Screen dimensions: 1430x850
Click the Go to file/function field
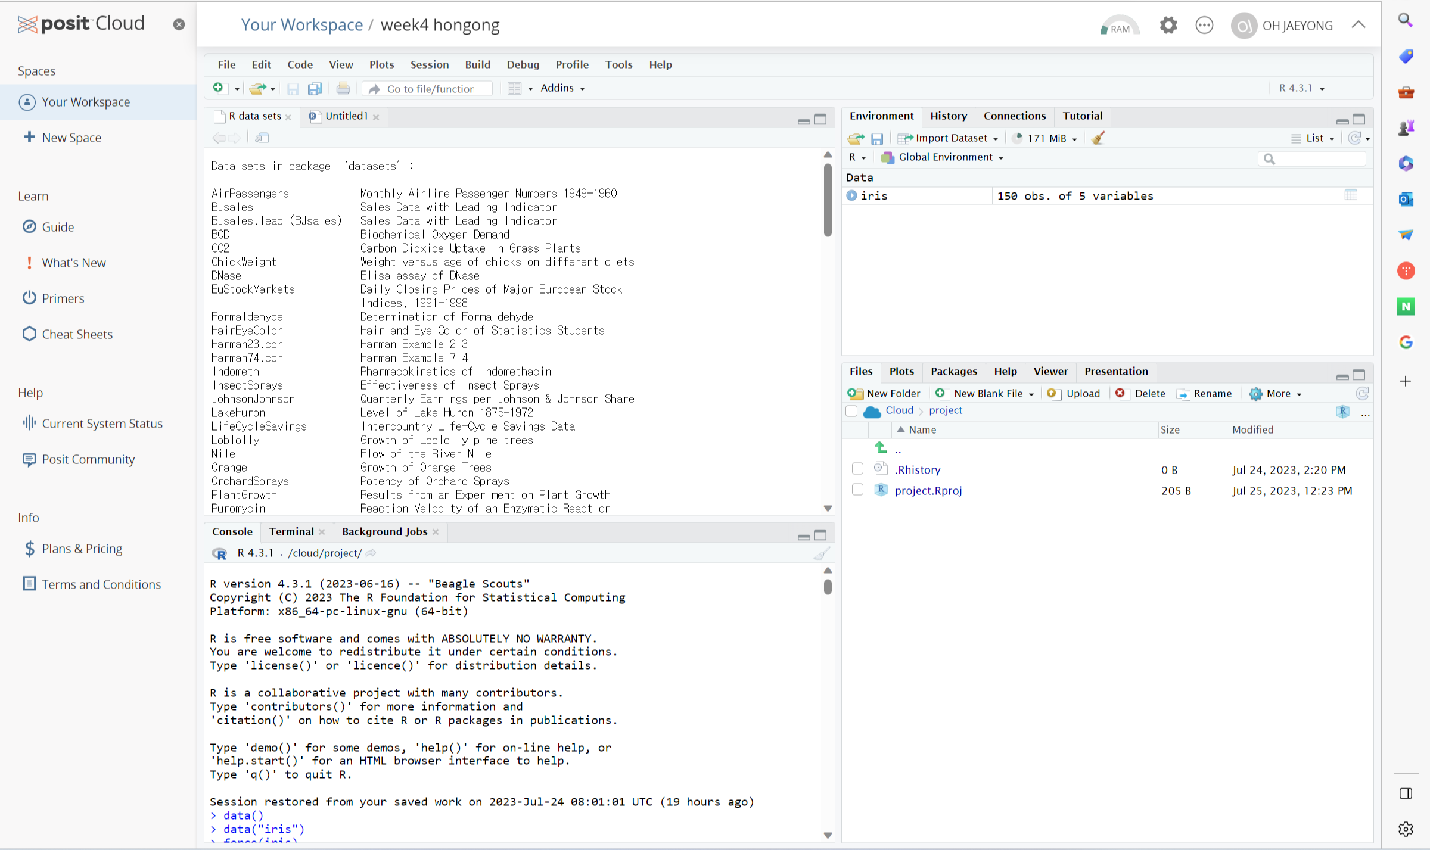tap(431, 89)
